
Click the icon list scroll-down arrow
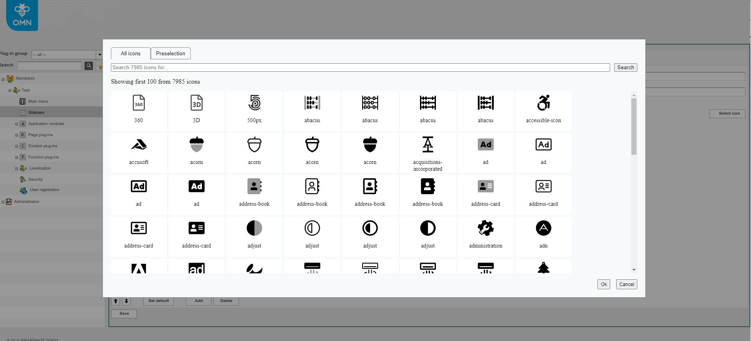pyautogui.click(x=634, y=270)
